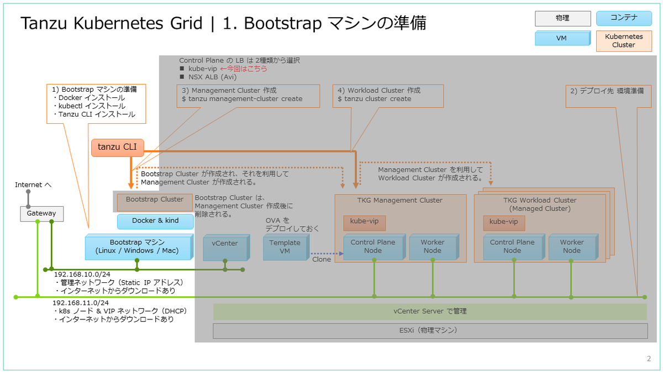The height and width of the screenshot is (373, 663).
Task: Click the slide page number '2'
Action: (649, 359)
